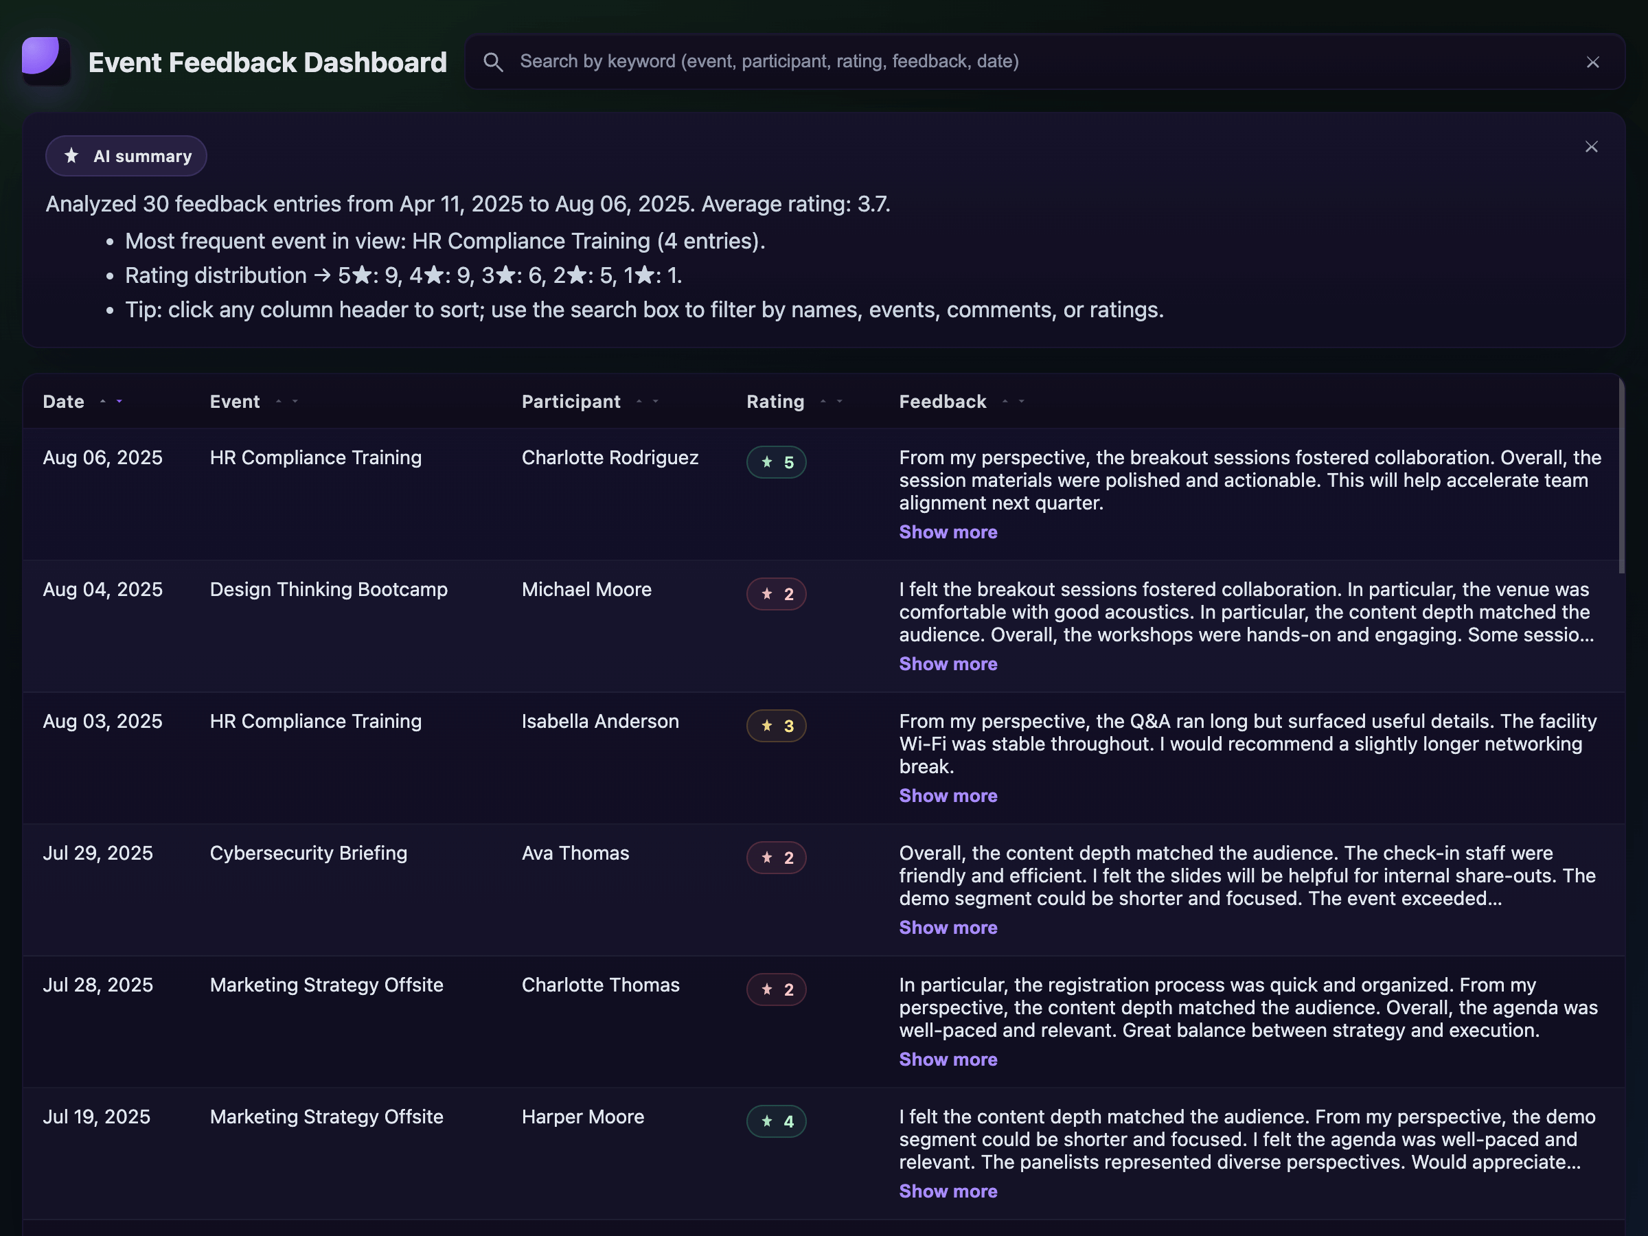Click Isabella Anderson's 3-star rating badge
The width and height of the screenshot is (1648, 1236).
pyautogui.click(x=775, y=726)
